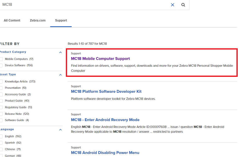Filter results by English language
The height and width of the screenshot is (157, 241).
pos(1,137)
